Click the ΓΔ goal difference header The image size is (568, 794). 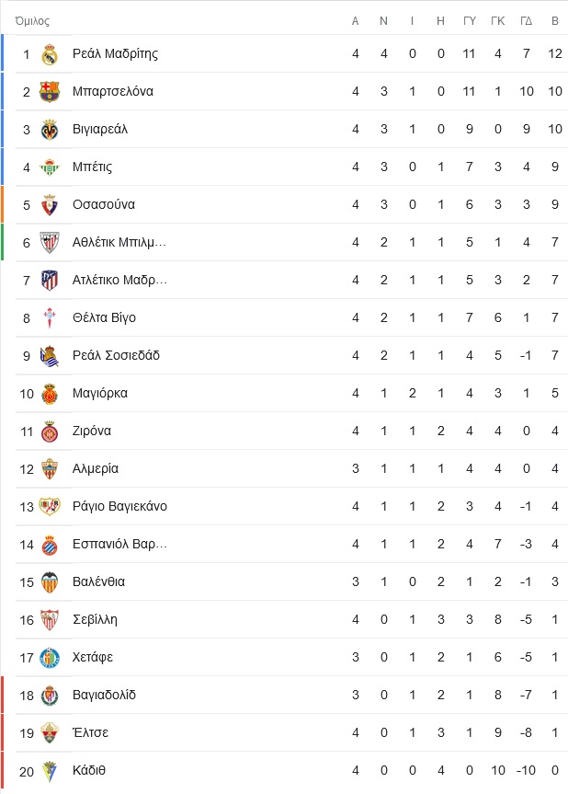click(526, 21)
